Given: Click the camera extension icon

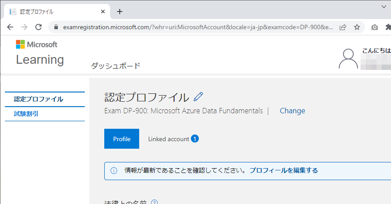Looking at the screenshot, I should [x=375, y=27].
